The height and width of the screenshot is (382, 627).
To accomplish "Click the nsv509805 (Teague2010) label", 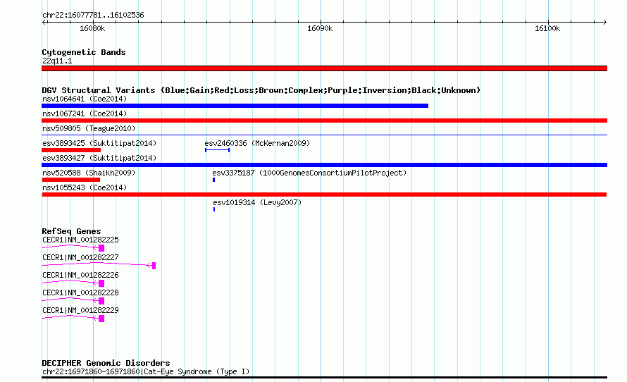I will click(89, 128).
